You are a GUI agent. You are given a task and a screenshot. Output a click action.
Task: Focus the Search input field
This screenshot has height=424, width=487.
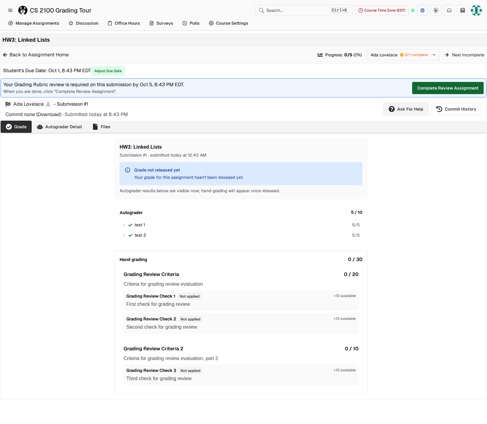(x=304, y=10)
